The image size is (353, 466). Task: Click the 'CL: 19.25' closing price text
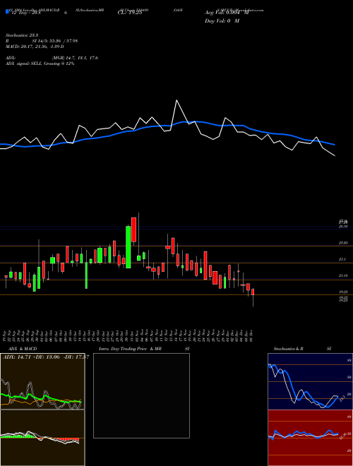click(129, 13)
